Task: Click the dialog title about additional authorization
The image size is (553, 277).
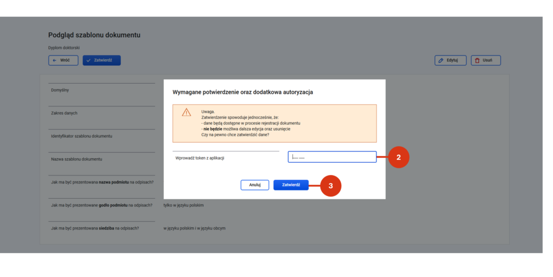Action: pyautogui.click(x=242, y=92)
